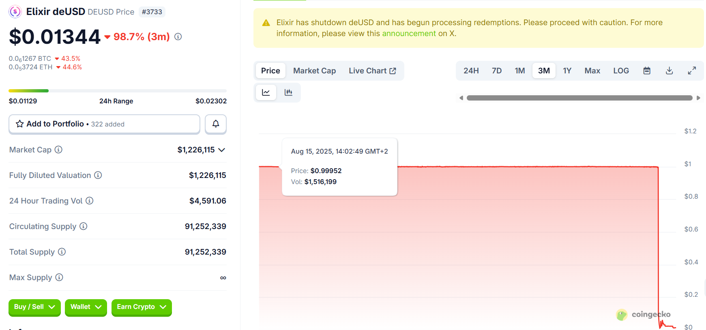Click the 24h Range progress bar
Viewport: 706px width, 330px height.
coord(118,91)
